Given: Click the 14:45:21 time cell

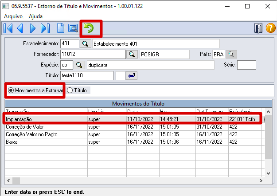Looking at the screenshot, I should tap(177, 119).
